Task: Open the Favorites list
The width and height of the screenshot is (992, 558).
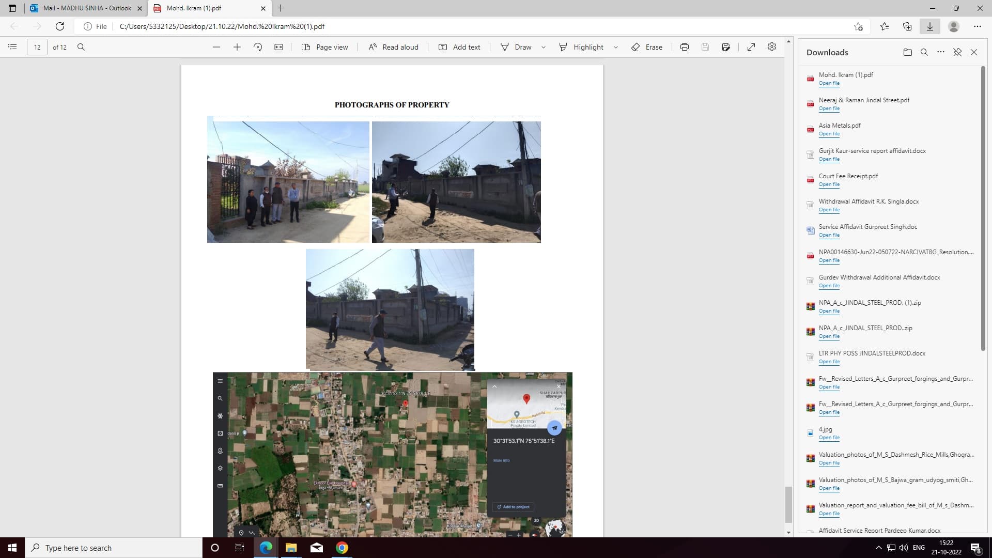Action: (885, 26)
